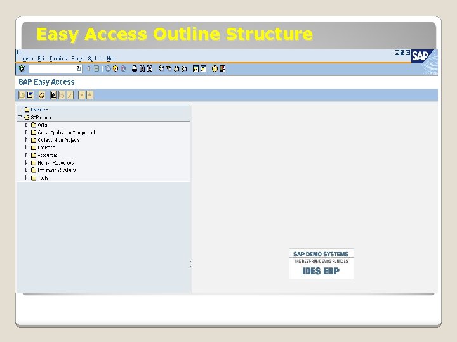Expand the Cross-Application Components arrow
Image resolution: width=457 pixels, height=342 pixels.
(26, 132)
